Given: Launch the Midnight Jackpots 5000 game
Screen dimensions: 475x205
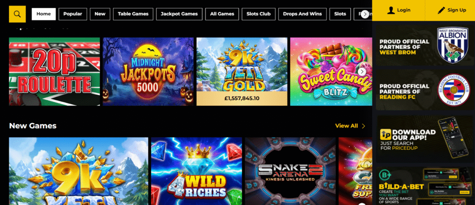Looking at the screenshot, I should pyautogui.click(x=148, y=71).
